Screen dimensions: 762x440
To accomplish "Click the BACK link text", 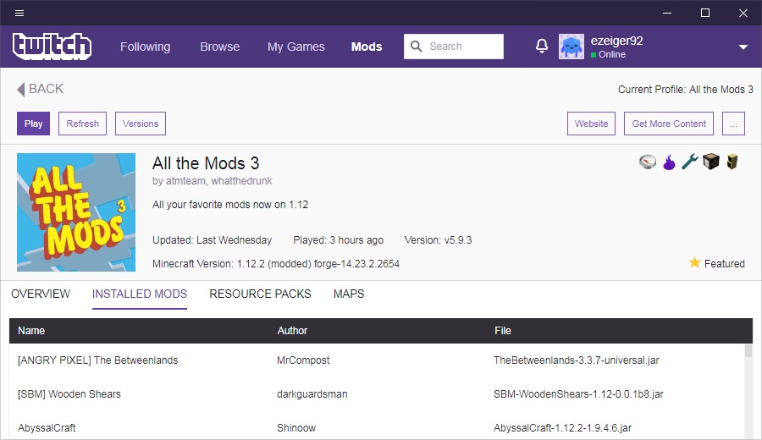I will click(47, 89).
